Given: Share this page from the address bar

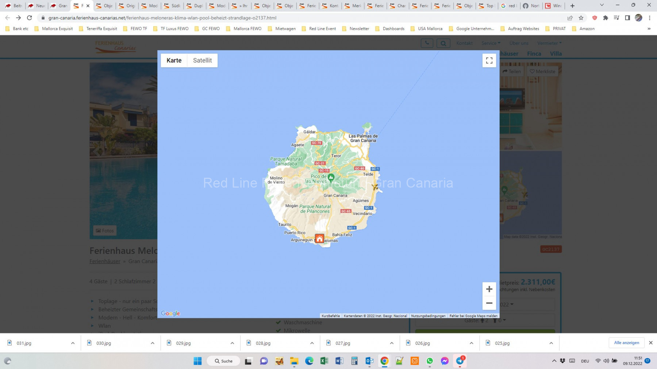Looking at the screenshot, I should (x=570, y=17).
